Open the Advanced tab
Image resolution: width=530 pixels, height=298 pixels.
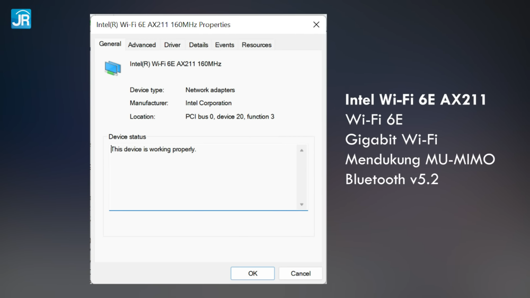[x=142, y=45]
